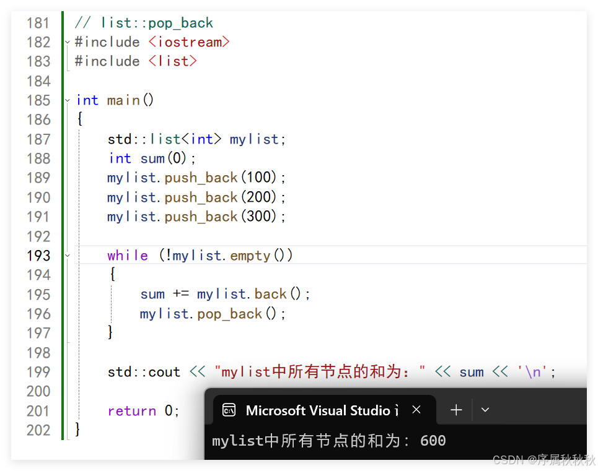Click the 'while' keyword

[x=128, y=256]
